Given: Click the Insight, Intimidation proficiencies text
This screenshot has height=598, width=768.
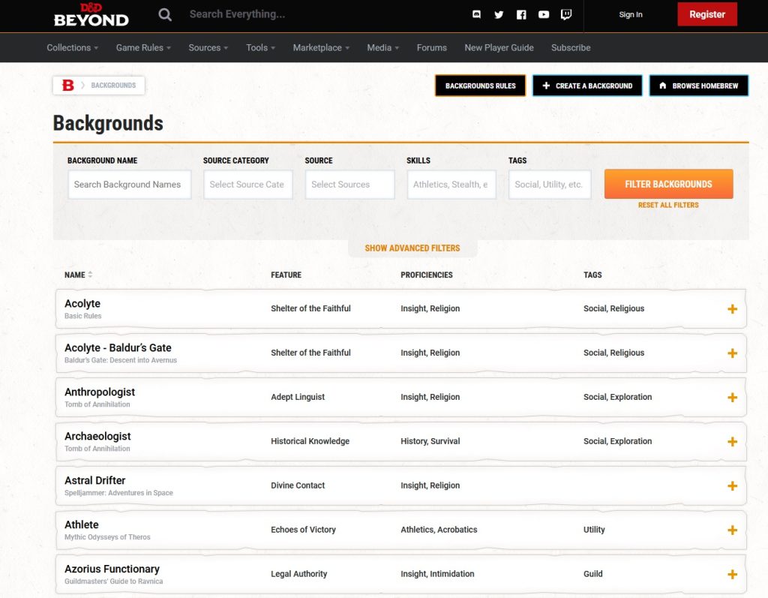Looking at the screenshot, I should 437,573.
